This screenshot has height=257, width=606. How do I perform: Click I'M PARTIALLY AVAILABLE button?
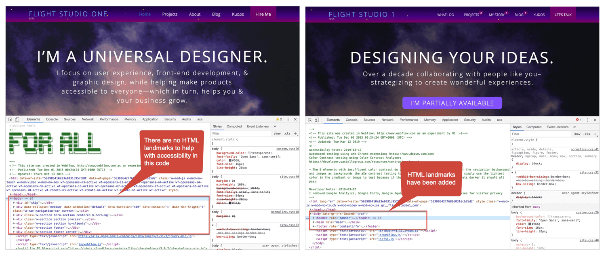[x=452, y=103]
